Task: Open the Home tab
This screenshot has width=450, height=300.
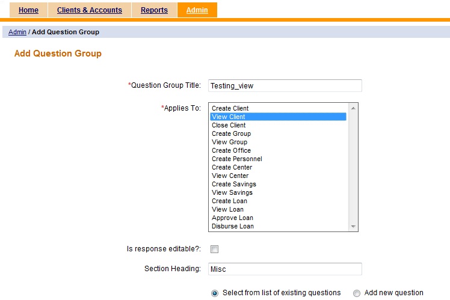Action: click(28, 10)
